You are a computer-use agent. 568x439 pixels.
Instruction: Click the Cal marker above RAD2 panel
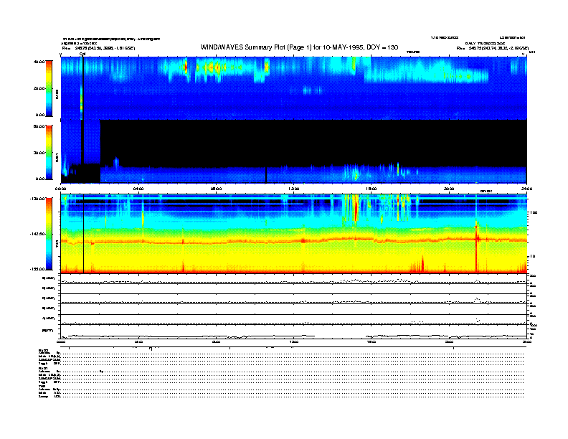click(82, 54)
